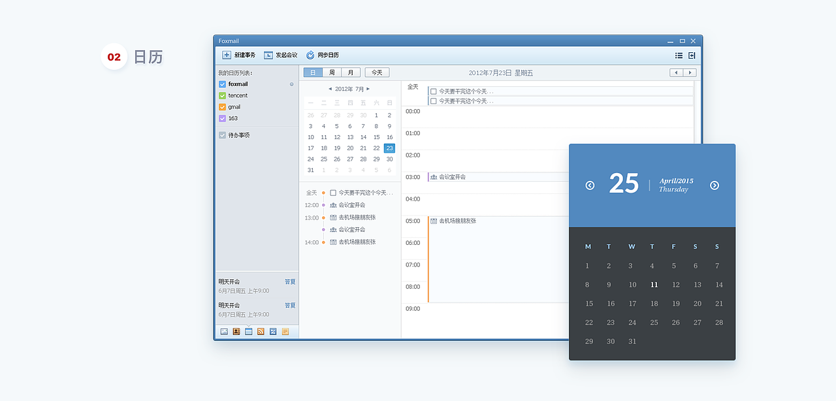Switch to the 周 week view tab
Screen dimensions: 836x401
[x=332, y=72]
